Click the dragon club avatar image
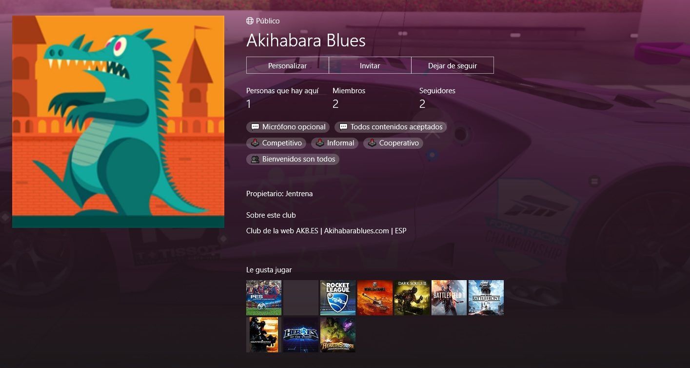This screenshot has width=690, height=368. 118,122
